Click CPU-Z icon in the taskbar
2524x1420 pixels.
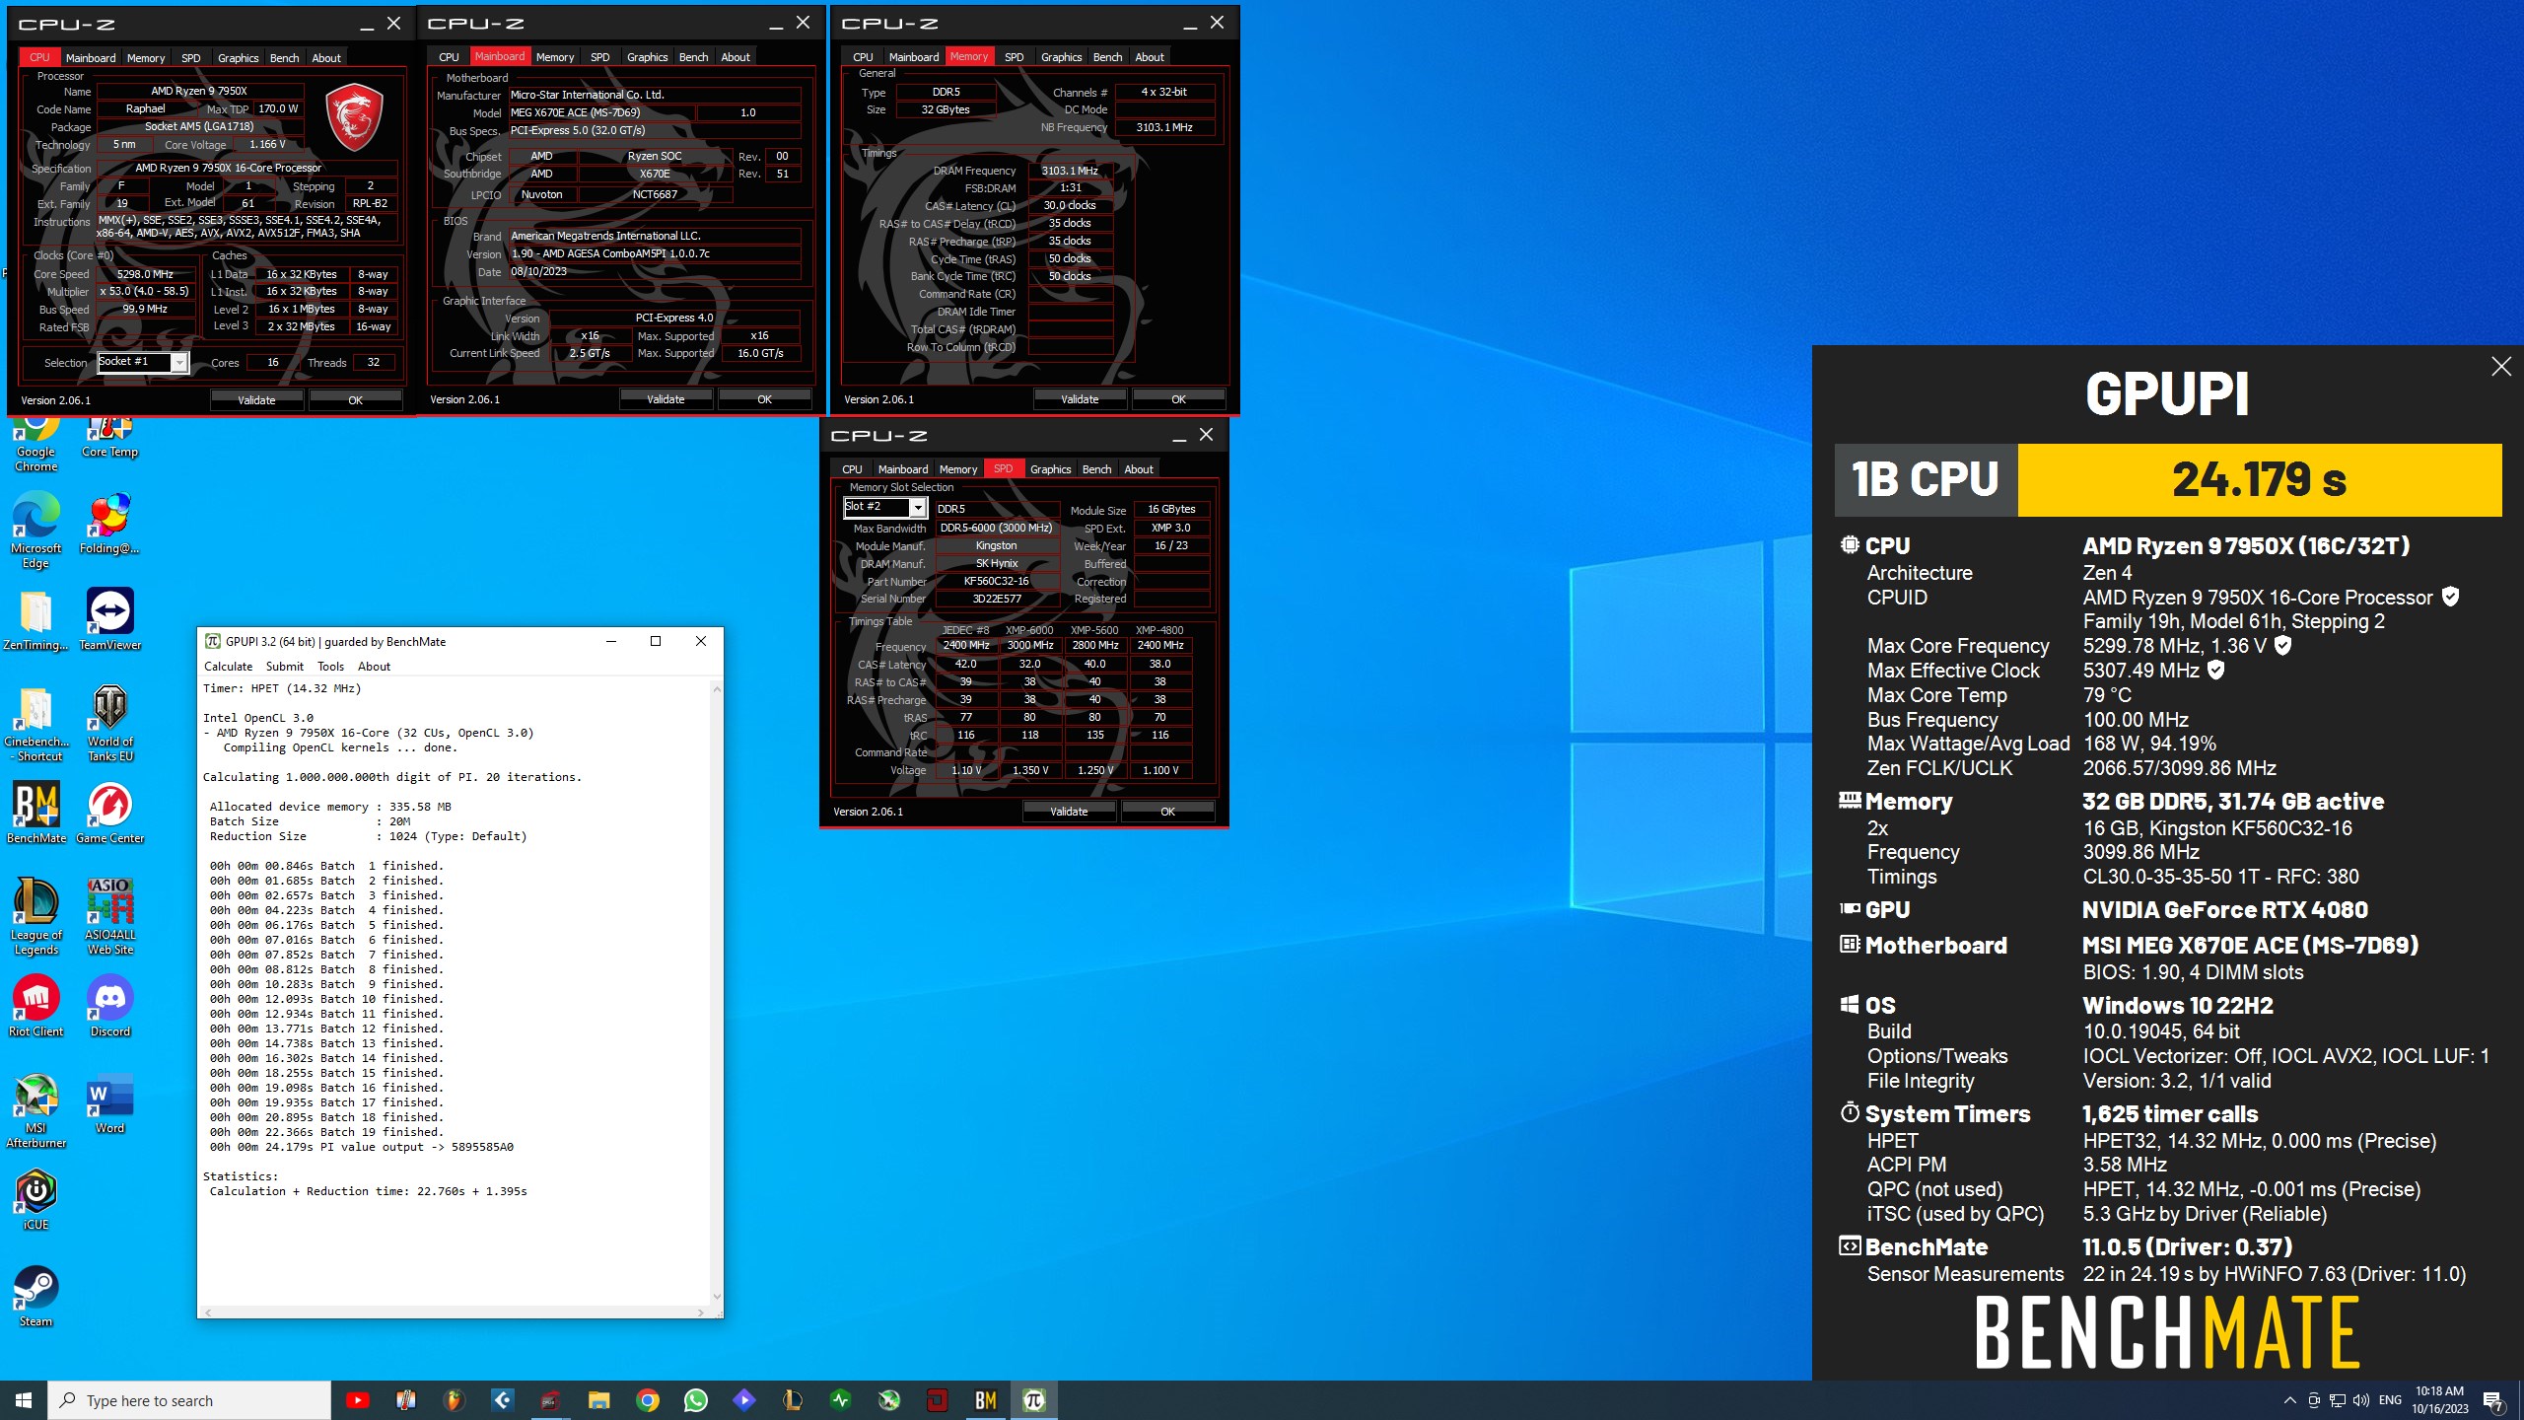click(550, 1400)
